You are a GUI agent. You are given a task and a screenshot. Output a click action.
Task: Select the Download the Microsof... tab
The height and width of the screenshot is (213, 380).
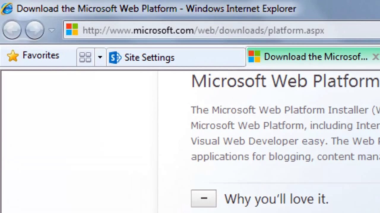[x=313, y=57]
